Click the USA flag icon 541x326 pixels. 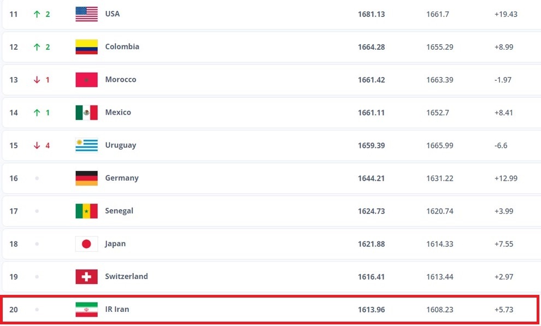(x=86, y=14)
